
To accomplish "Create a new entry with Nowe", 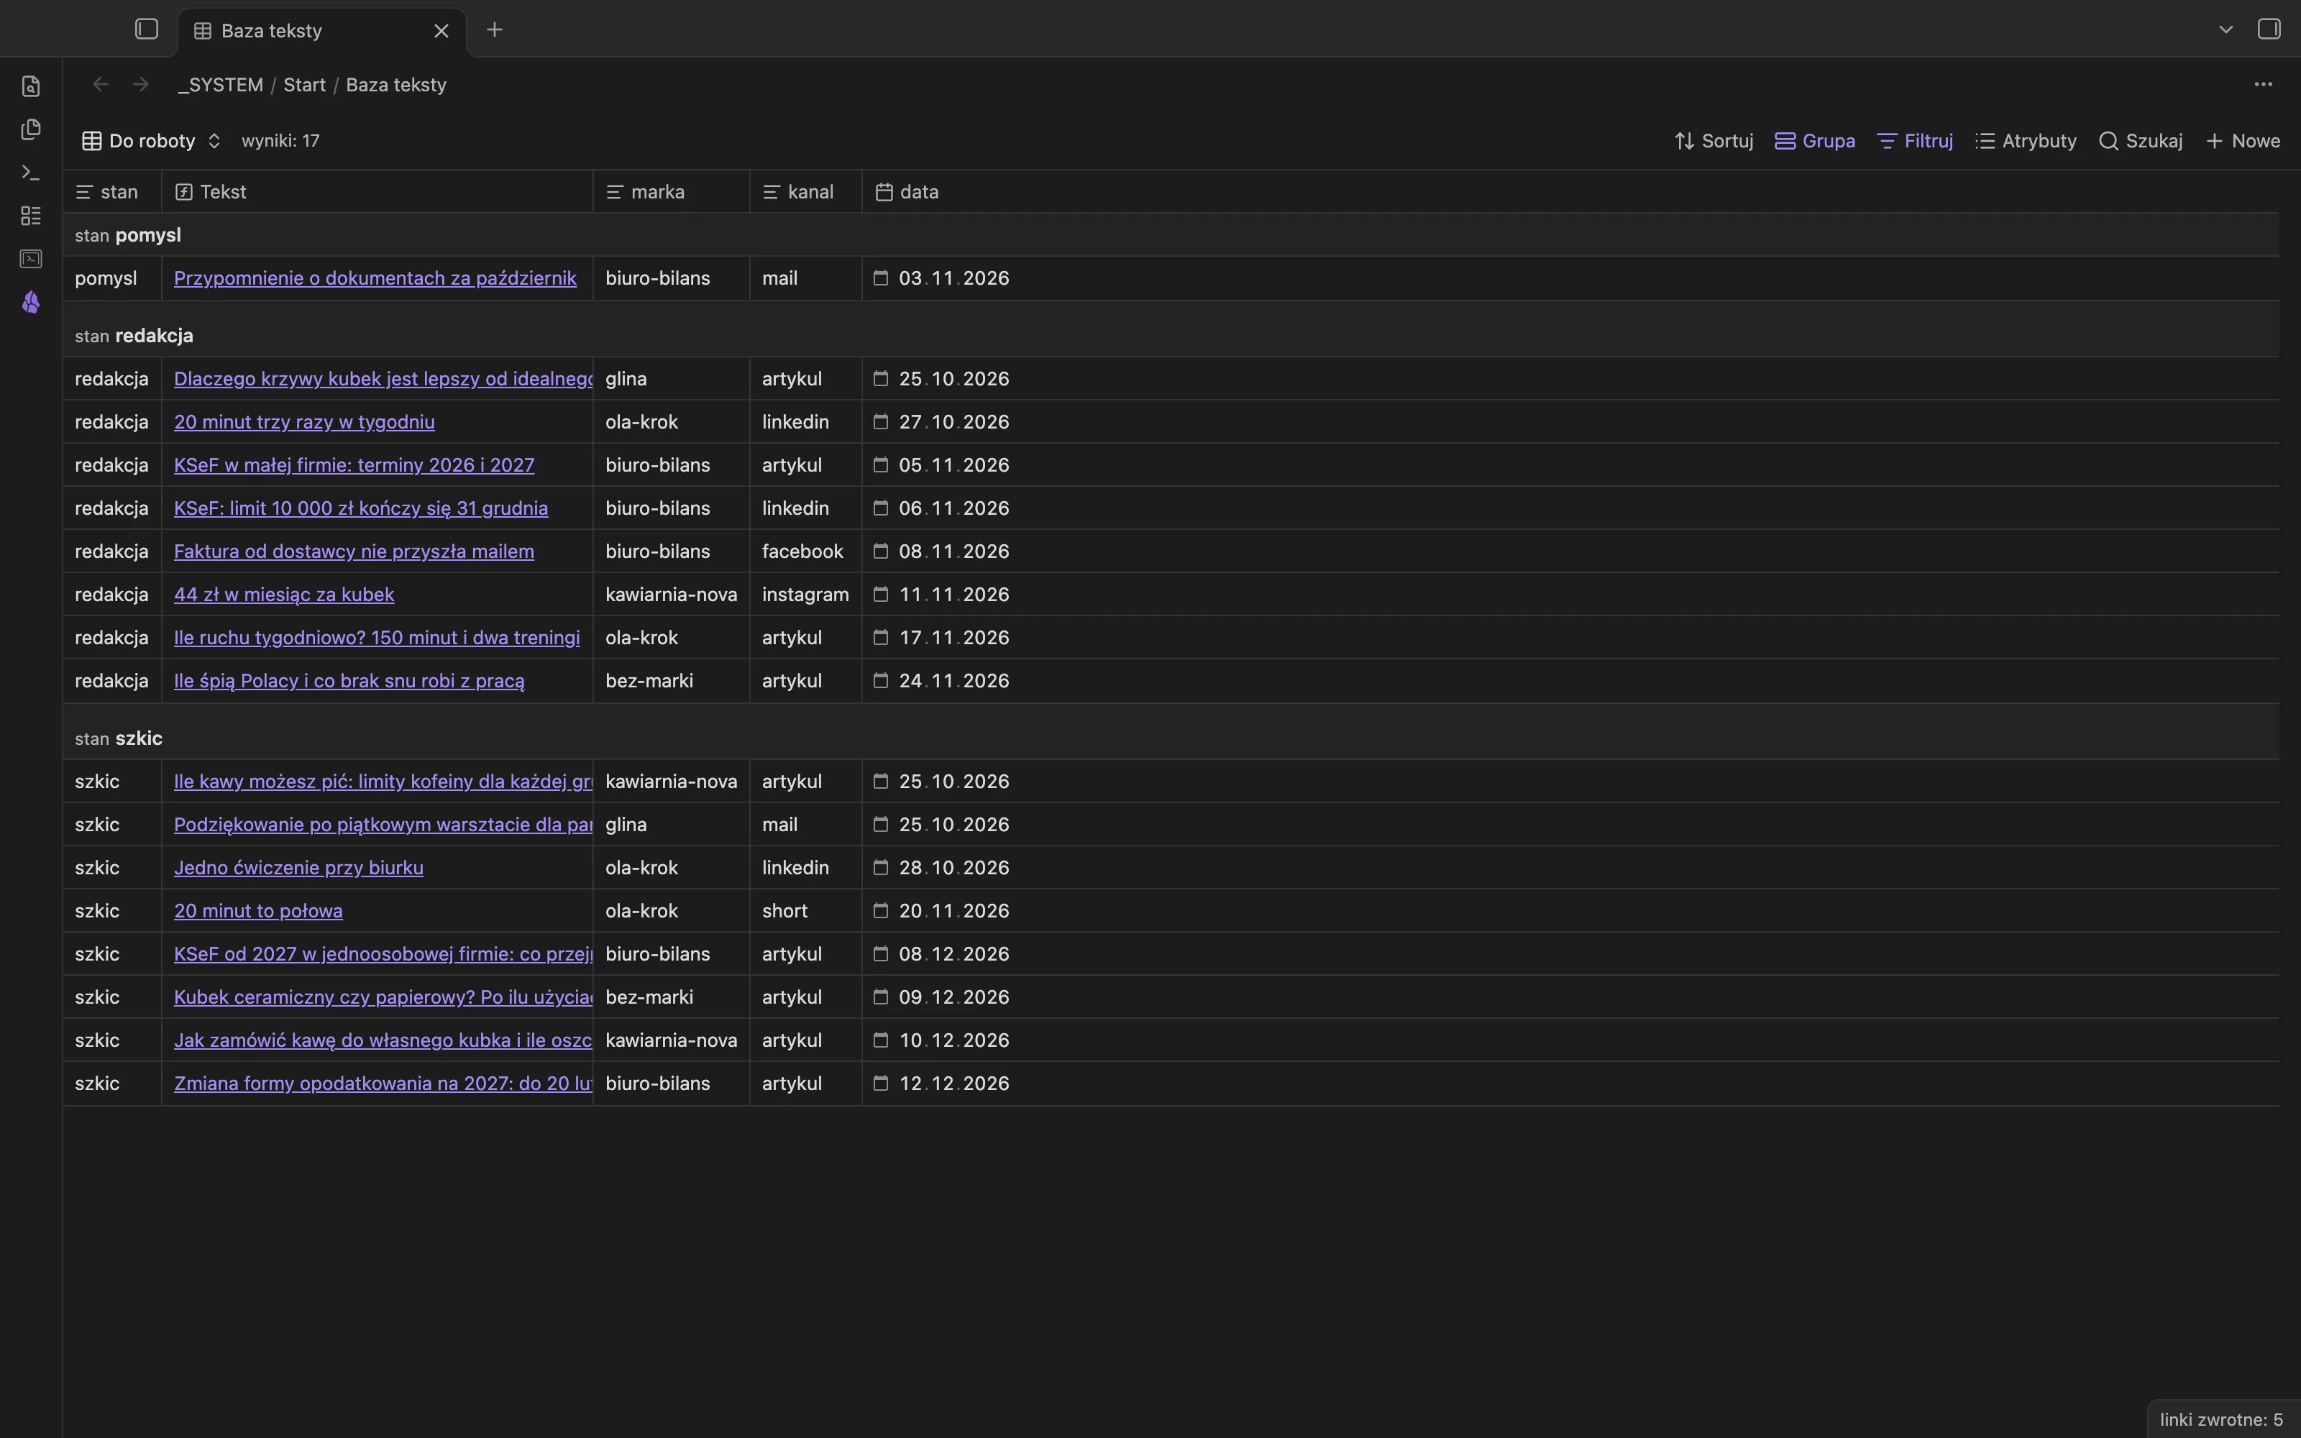I will [2243, 141].
